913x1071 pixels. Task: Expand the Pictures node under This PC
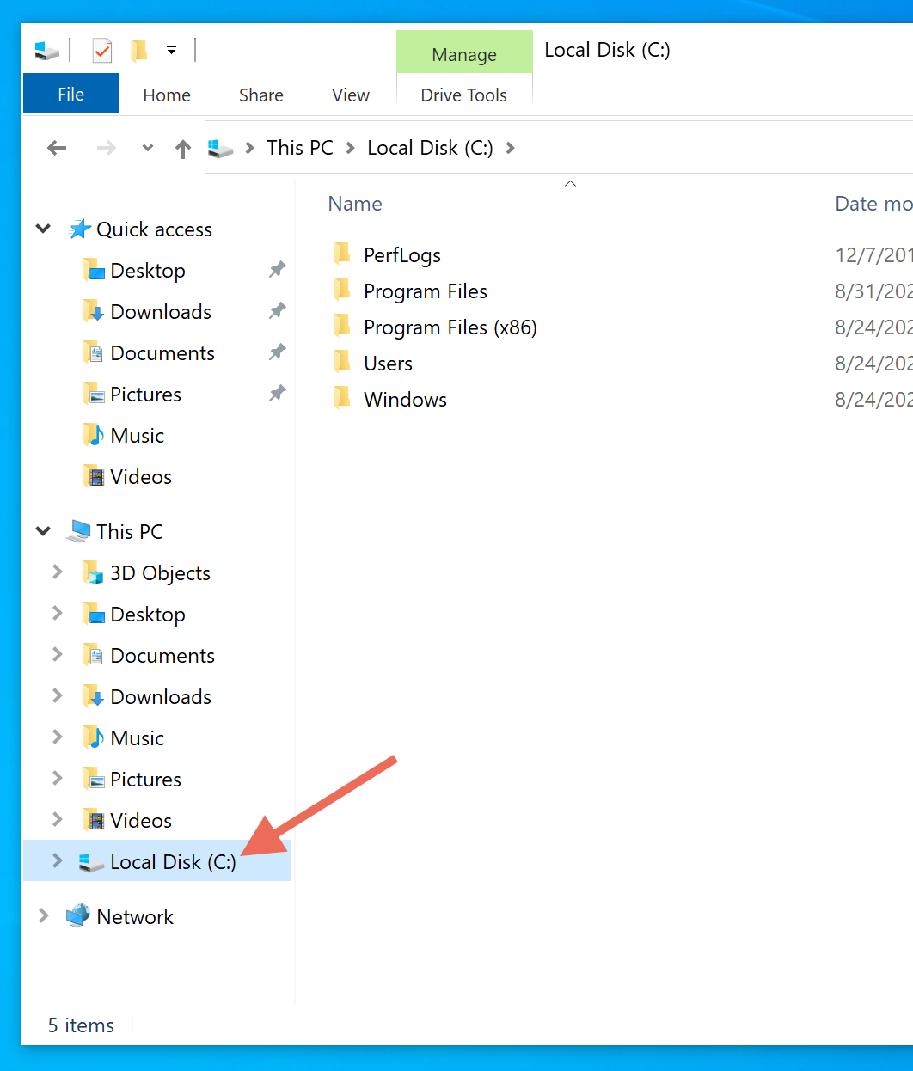tap(58, 778)
